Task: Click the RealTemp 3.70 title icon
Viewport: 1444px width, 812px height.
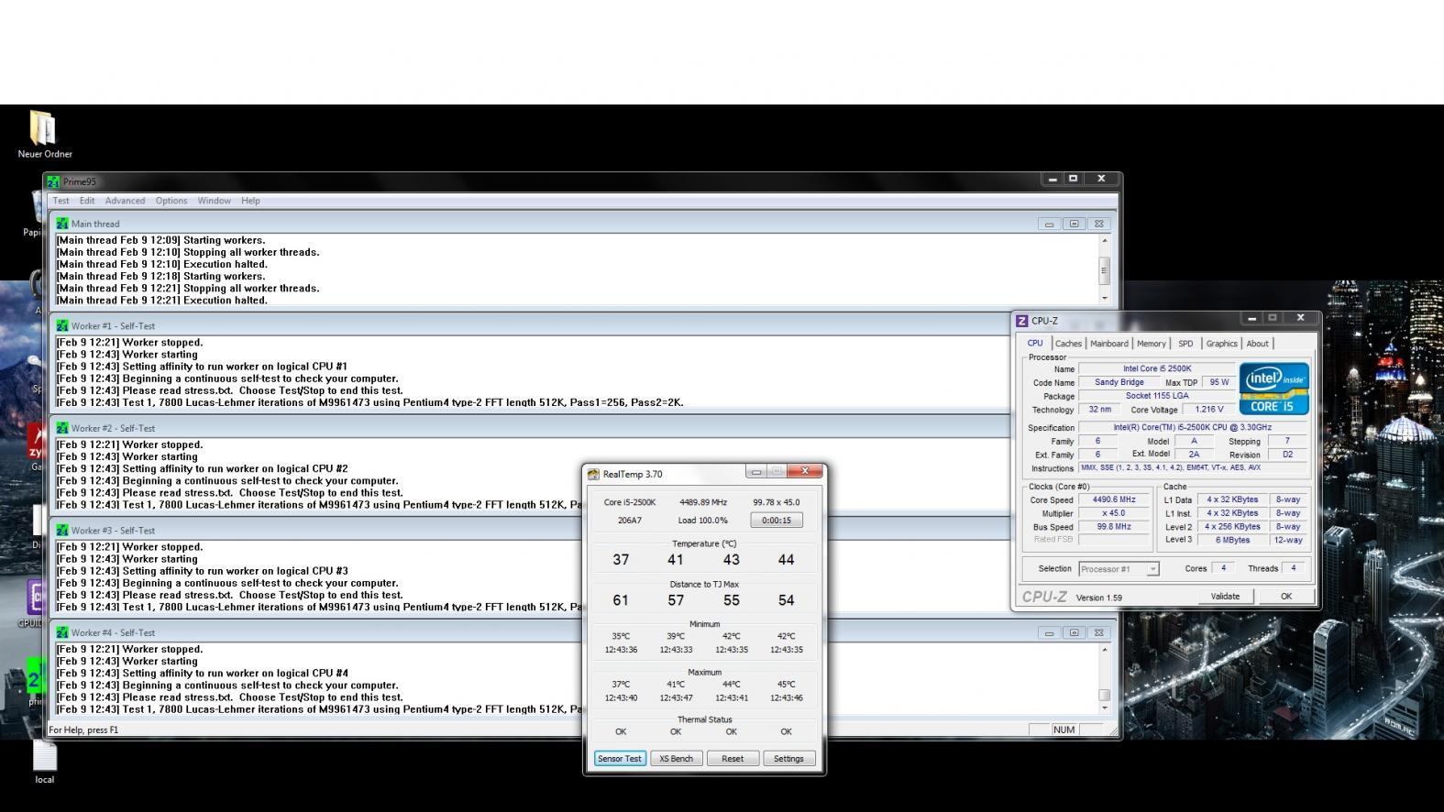Action: (593, 474)
